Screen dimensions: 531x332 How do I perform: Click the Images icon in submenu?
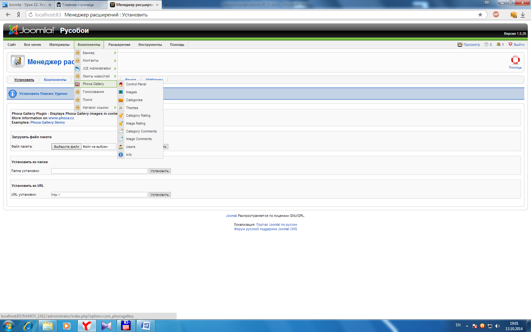click(121, 92)
